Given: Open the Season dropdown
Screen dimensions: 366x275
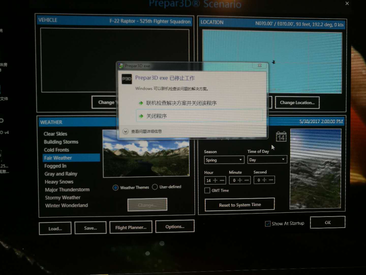Looking at the screenshot, I should (224, 160).
